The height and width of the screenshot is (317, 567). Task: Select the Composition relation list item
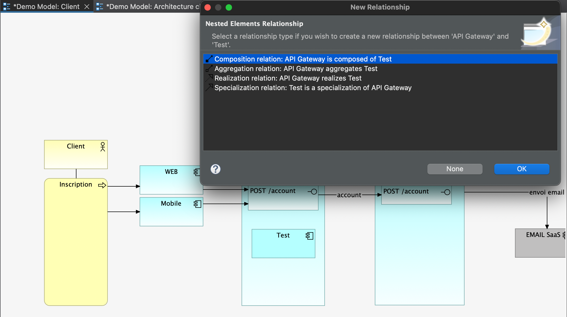pyautogui.click(x=380, y=59)
